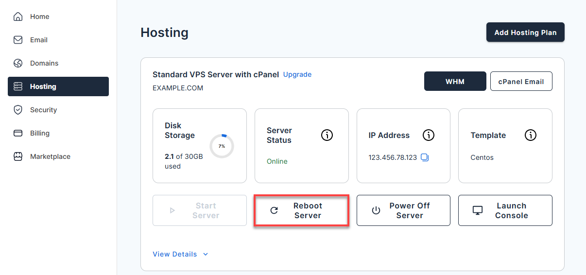Image resolution: width=586 pixels, height=275 pixels.
Task: Click the Billing credit card icon
Action: pos(18,133)
